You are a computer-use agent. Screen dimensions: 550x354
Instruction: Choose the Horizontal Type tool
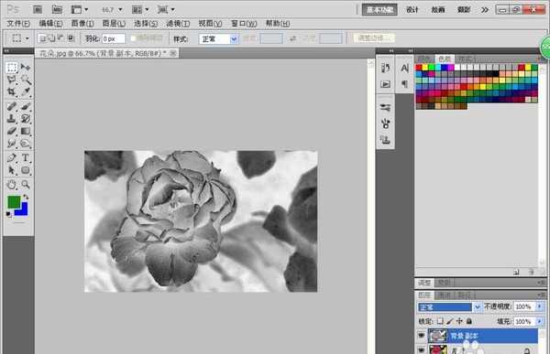click(26, 157)
